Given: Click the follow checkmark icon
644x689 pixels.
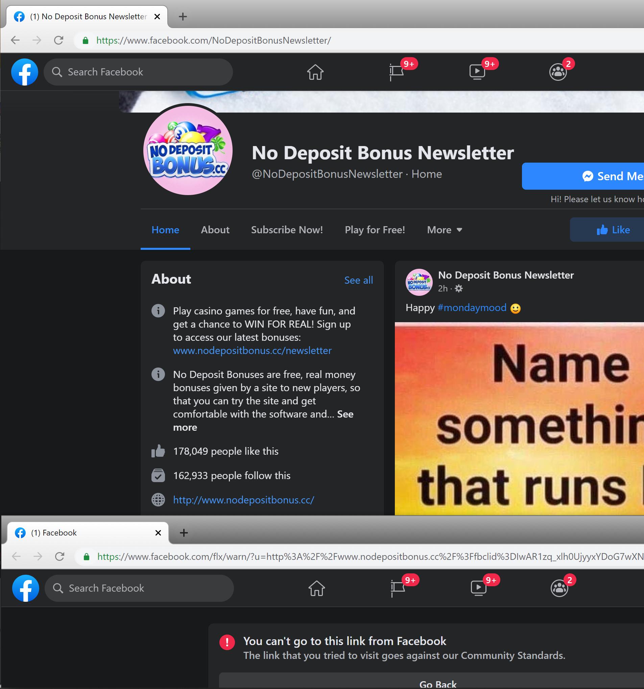Looking at the screenshot, I should (158, 475).
